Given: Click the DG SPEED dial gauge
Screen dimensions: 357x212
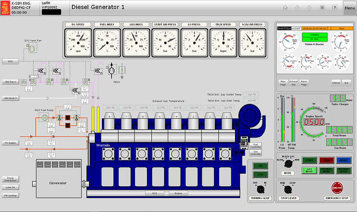Looking at the screenshot, I should click(x=78, y=43).
